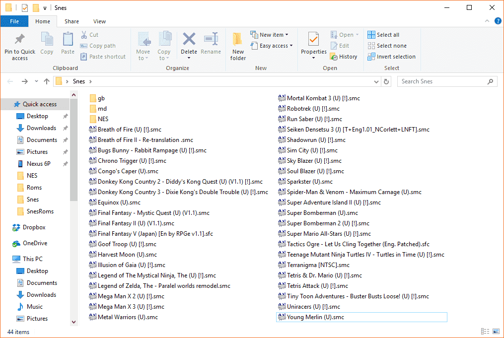
Task: Select Harvest Moon (U).smc file
Action: pyautogui.click(x=123, y=255)
